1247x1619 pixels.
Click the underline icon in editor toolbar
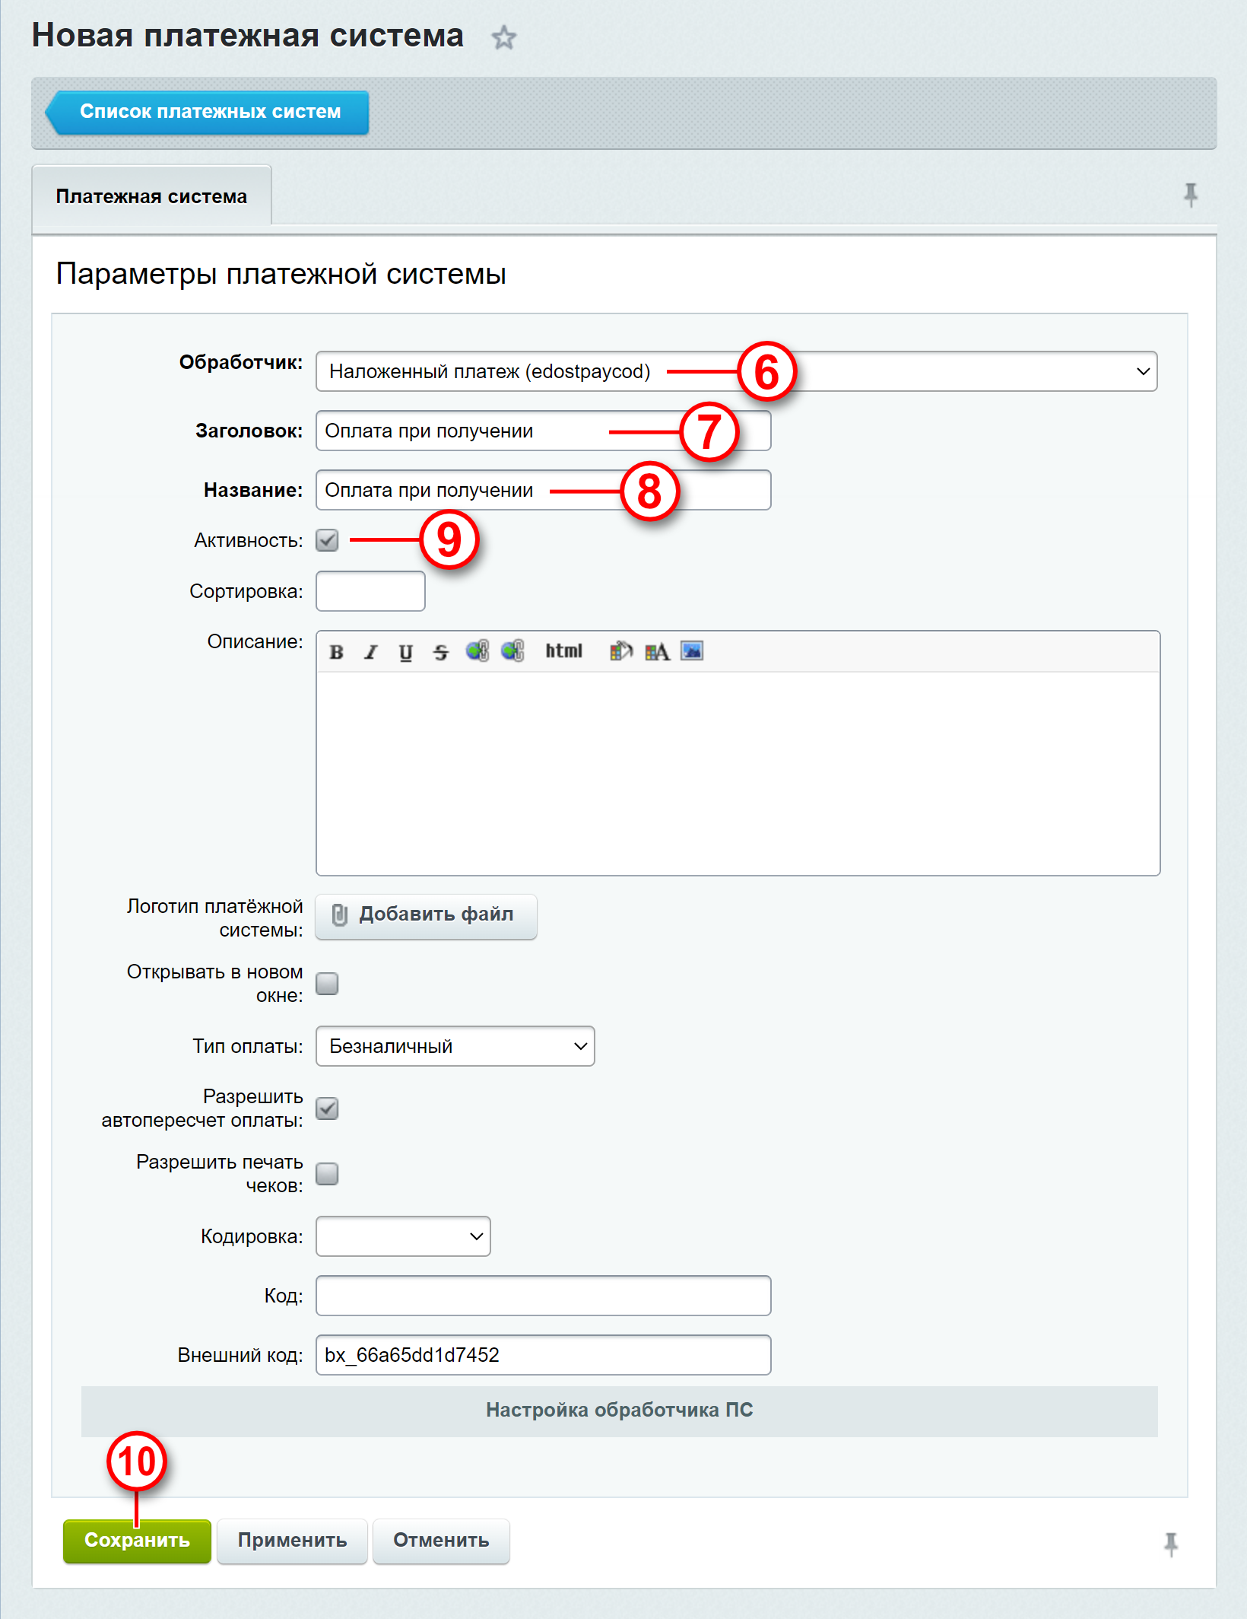coord(406,652)
